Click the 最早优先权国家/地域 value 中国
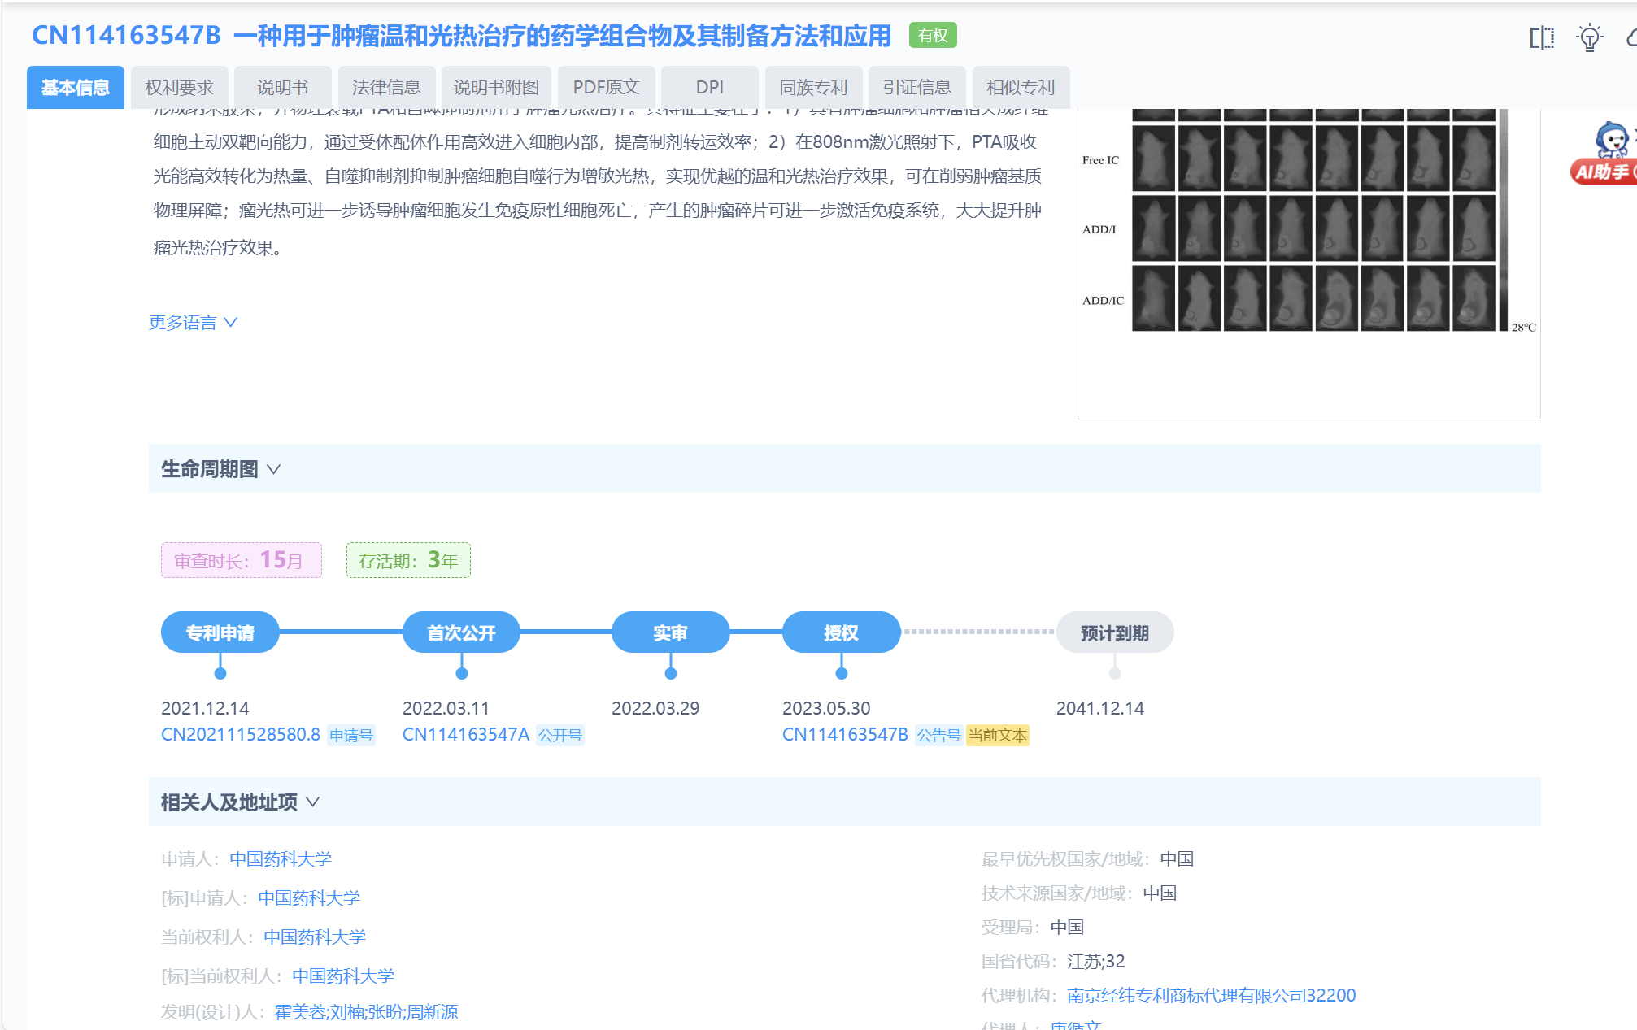1637x1030 pixels. click(x=1177, y=859)
